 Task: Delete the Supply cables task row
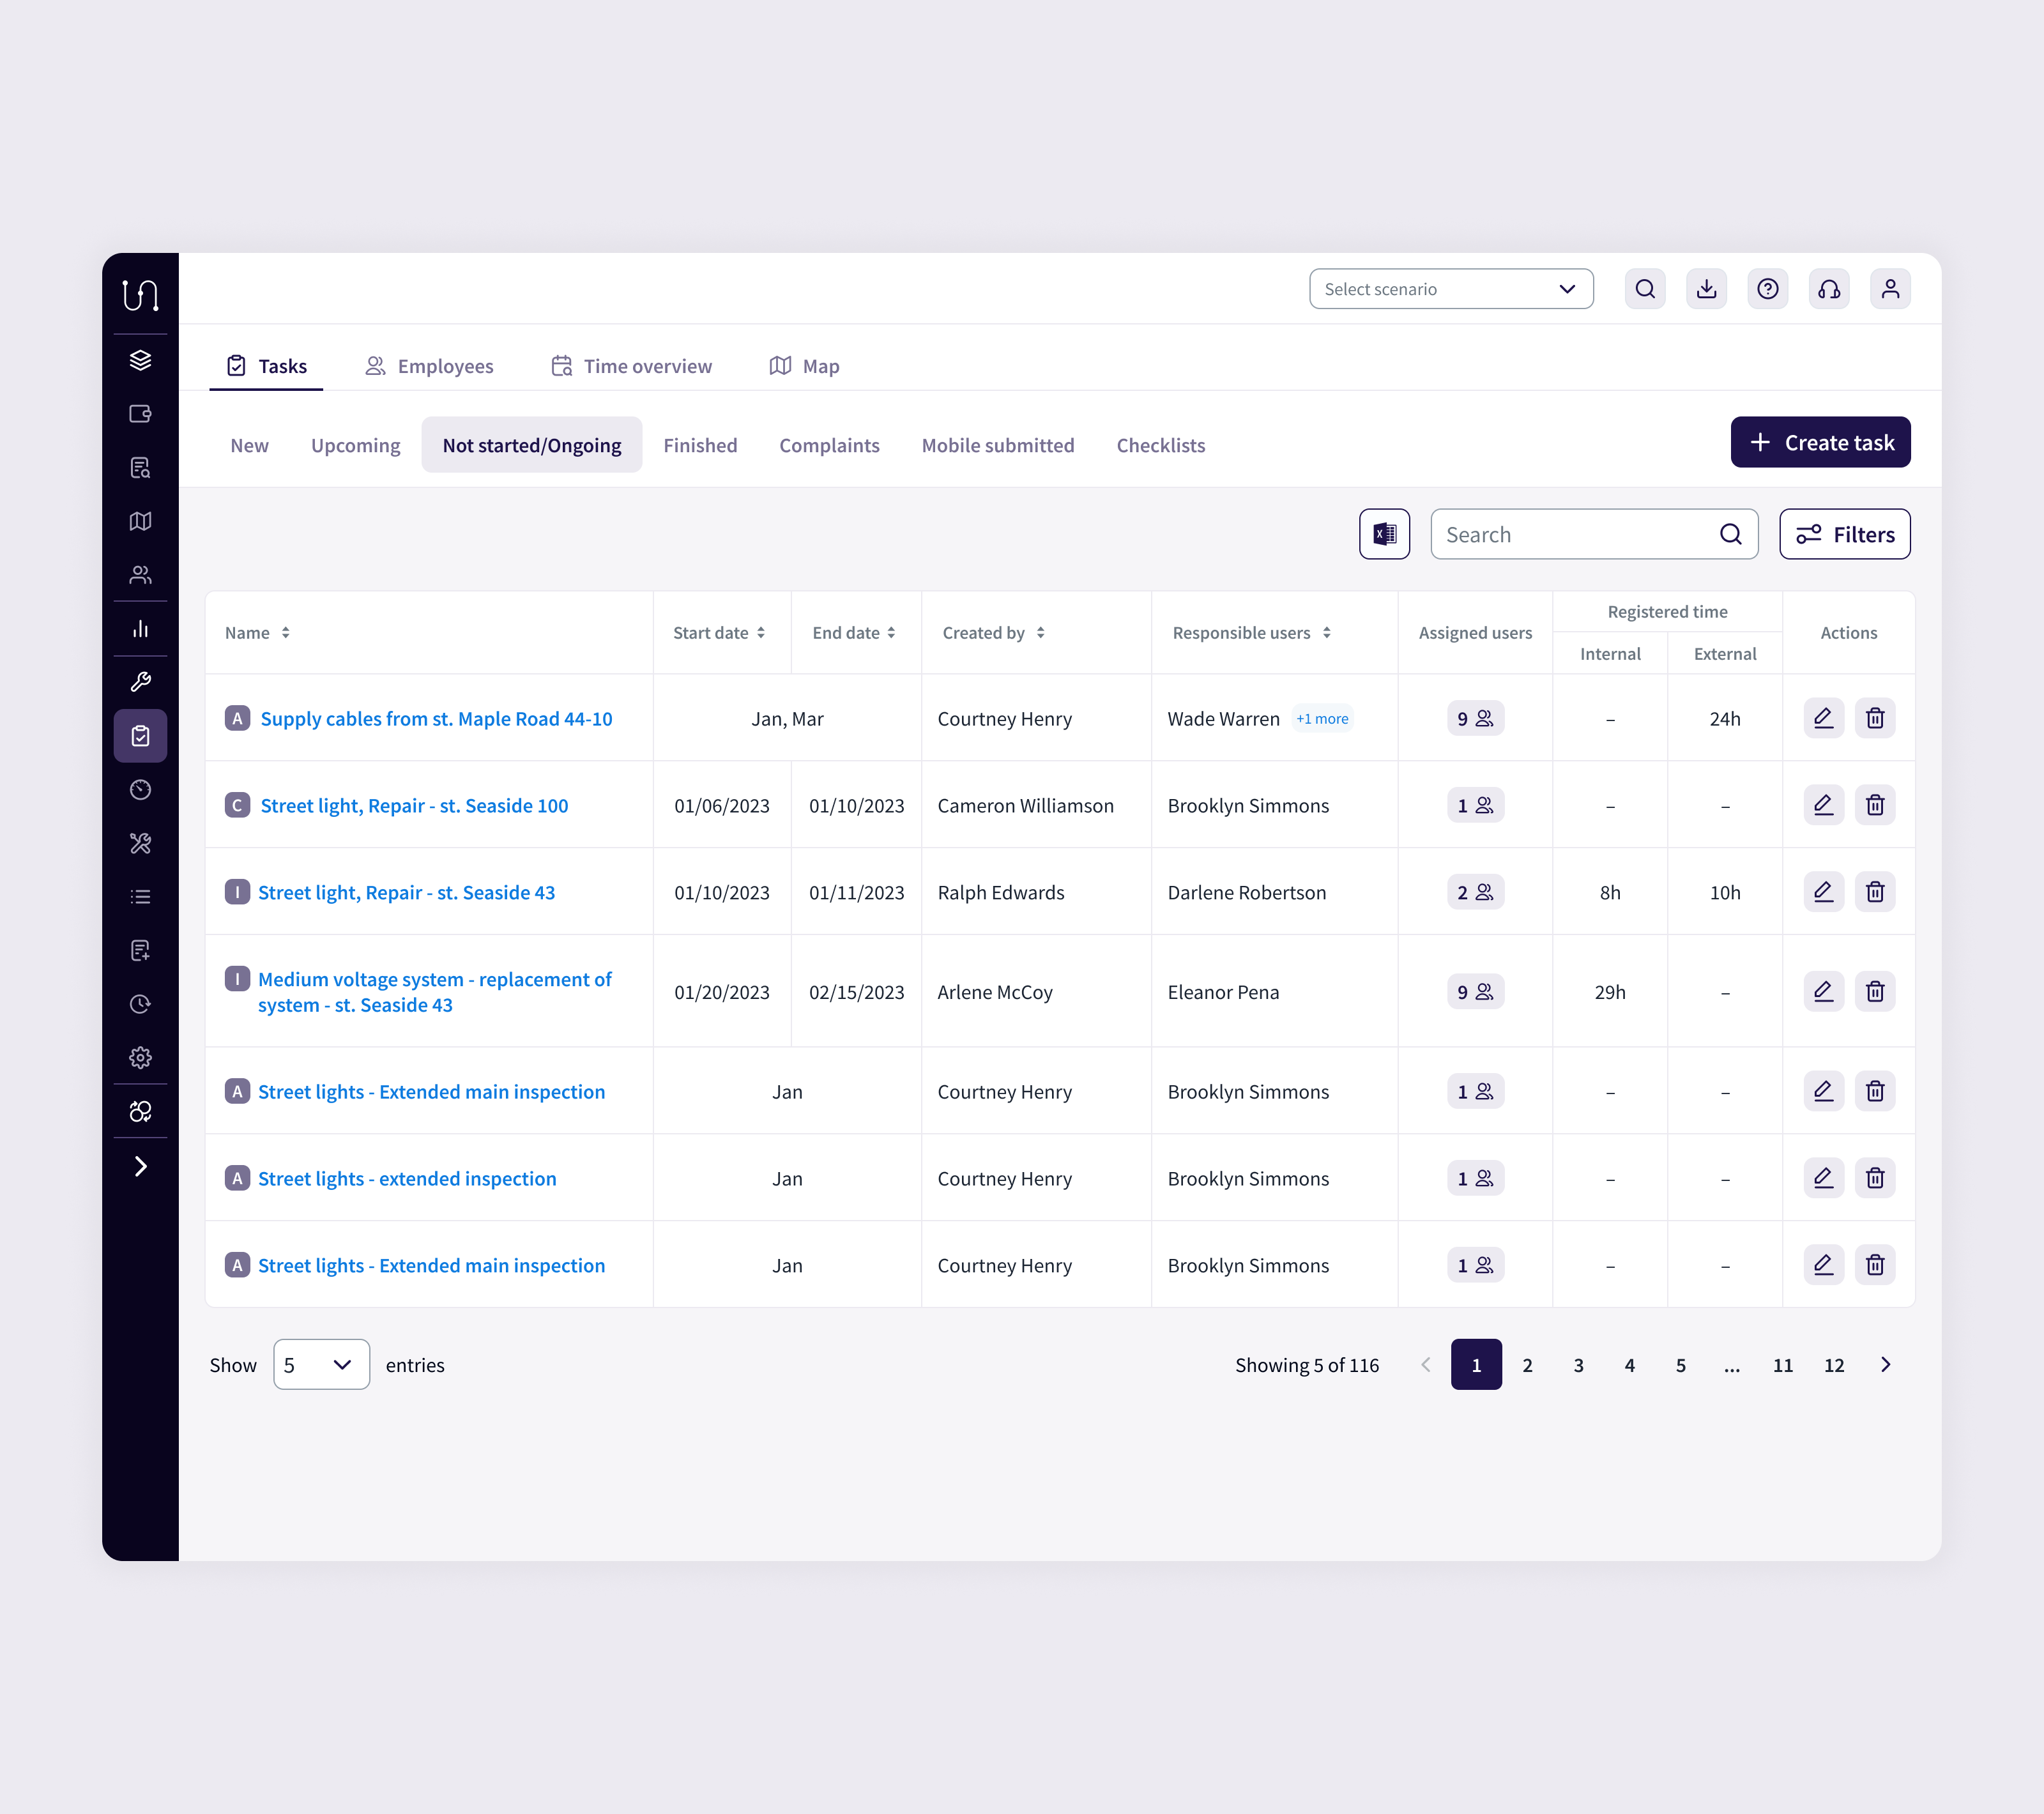[1874, 718]
